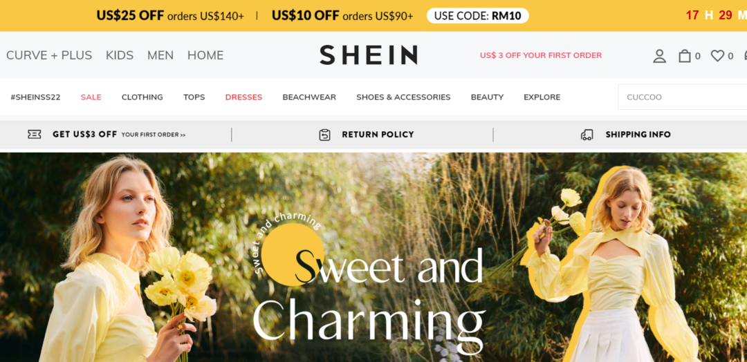This screenshot has width=747, height=362.
Task: Click the coupon ticket icon
Action: click(35, 135)
